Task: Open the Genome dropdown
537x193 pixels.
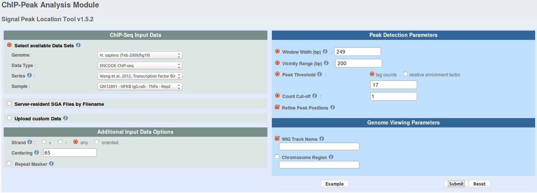Action: pyautogui.click(x=140, y=55)
